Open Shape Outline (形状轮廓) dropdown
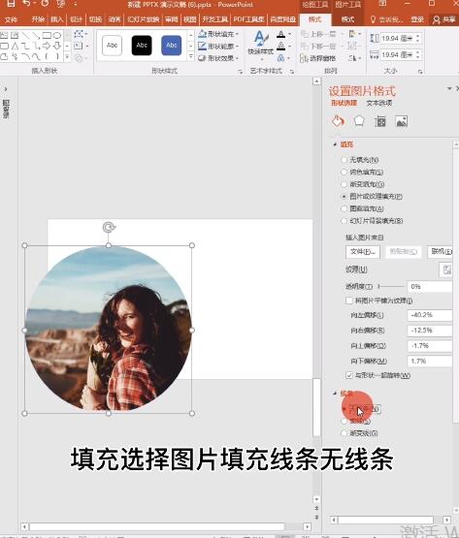 tap(218, 46)
